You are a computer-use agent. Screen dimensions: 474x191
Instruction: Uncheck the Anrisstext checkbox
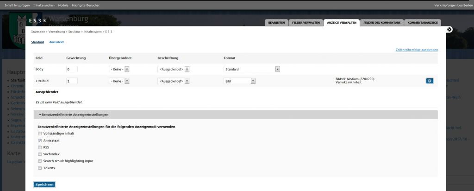(40, 140)
